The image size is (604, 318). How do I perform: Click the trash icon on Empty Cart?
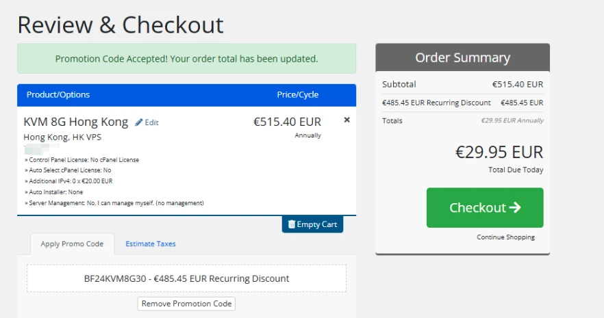pyautogui.click(x=292, y=224)
